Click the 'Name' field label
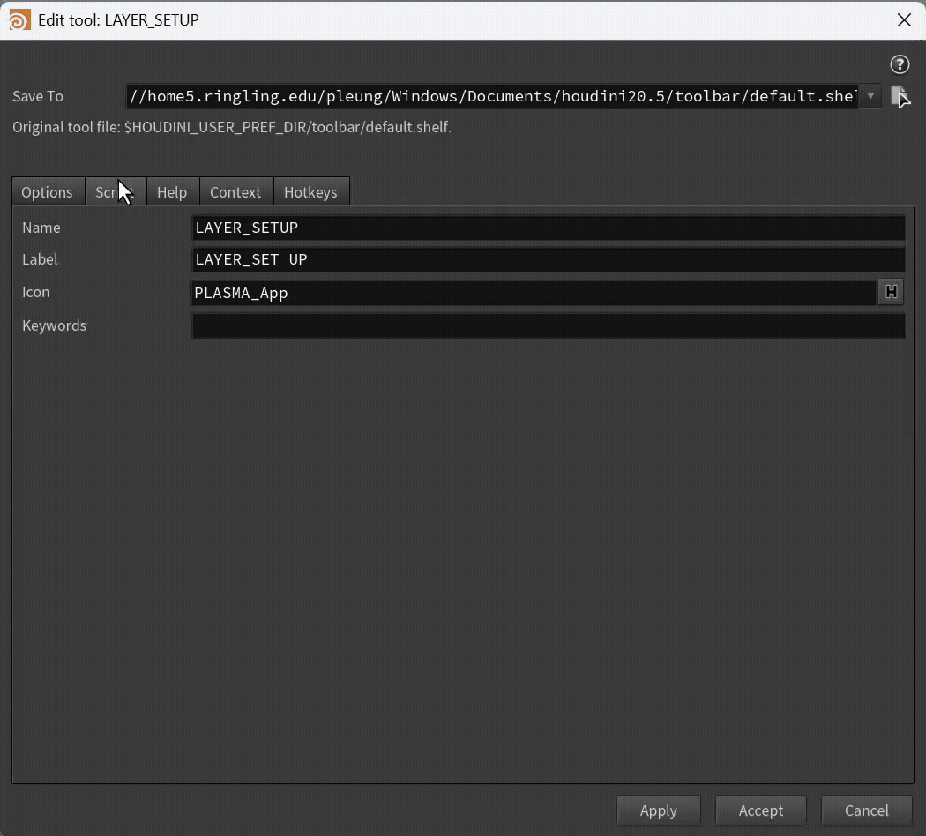This screenshot has width=926, height=836. pos(41,228)
